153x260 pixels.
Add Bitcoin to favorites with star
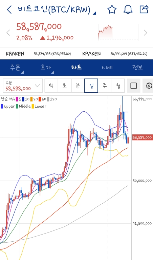coord(112,9)
